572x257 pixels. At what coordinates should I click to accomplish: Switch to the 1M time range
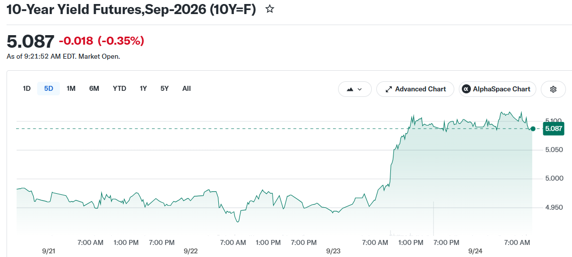point(71,88)
